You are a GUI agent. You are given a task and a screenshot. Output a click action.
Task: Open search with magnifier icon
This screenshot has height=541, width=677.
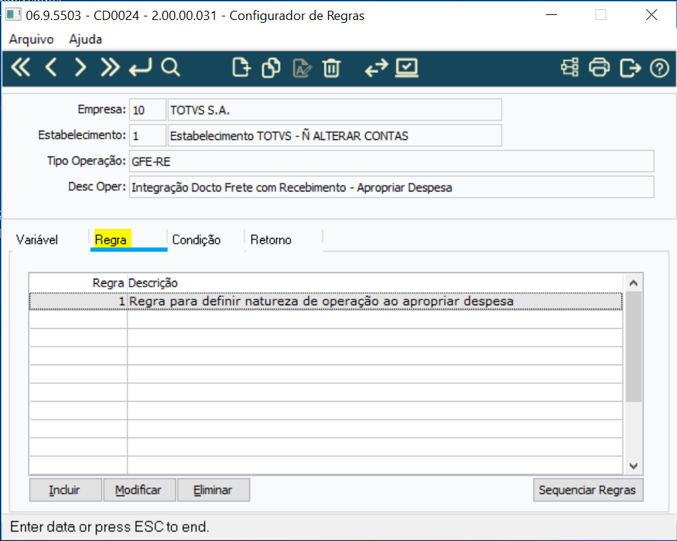[171, 68]
